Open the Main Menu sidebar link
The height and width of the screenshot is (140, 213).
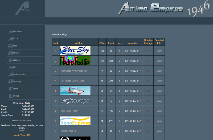pos(15,31)
